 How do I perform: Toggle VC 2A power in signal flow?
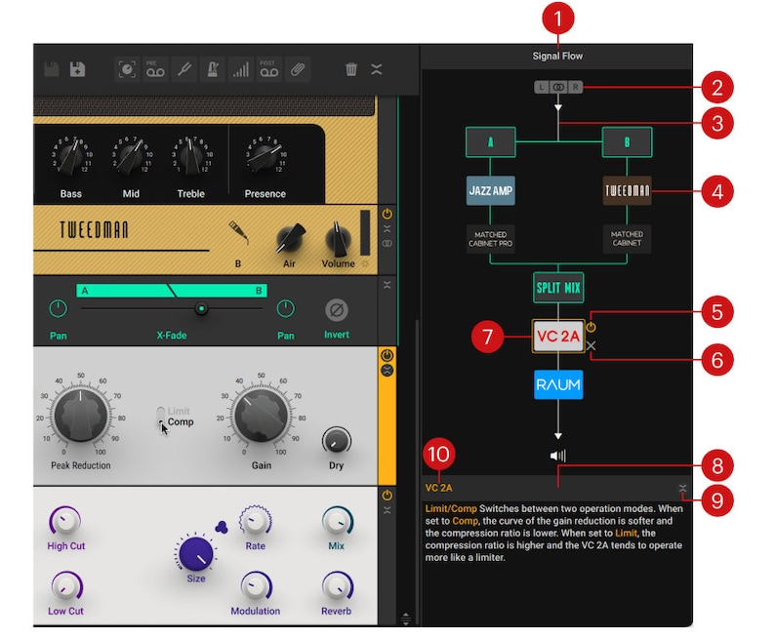(591, 327)
